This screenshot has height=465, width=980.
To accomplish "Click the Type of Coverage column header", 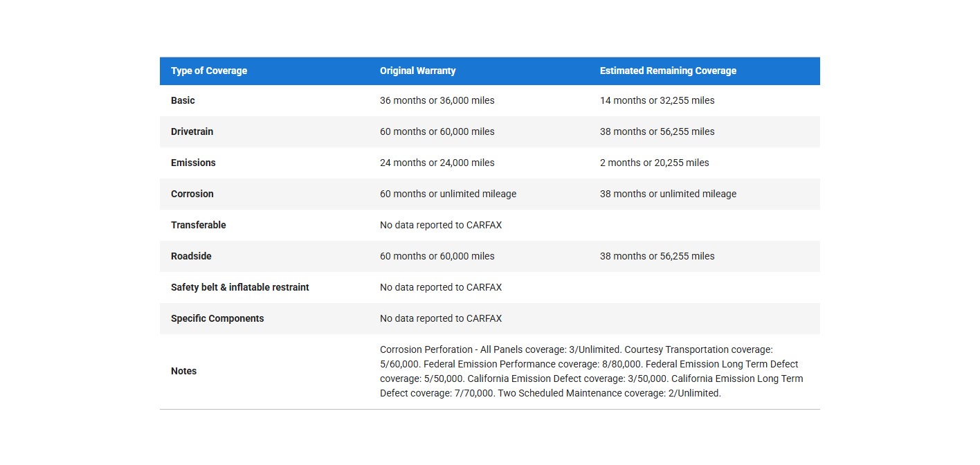I will (209, 71).
